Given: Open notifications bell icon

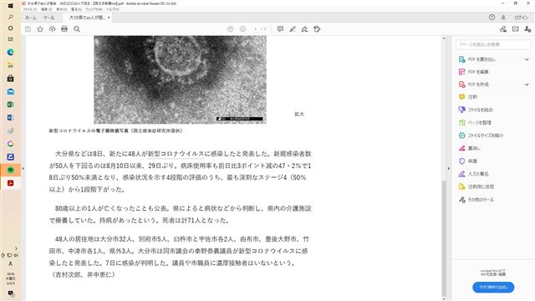Looking at the screenshot, I should pyautogui.click(x=503, y=18).
